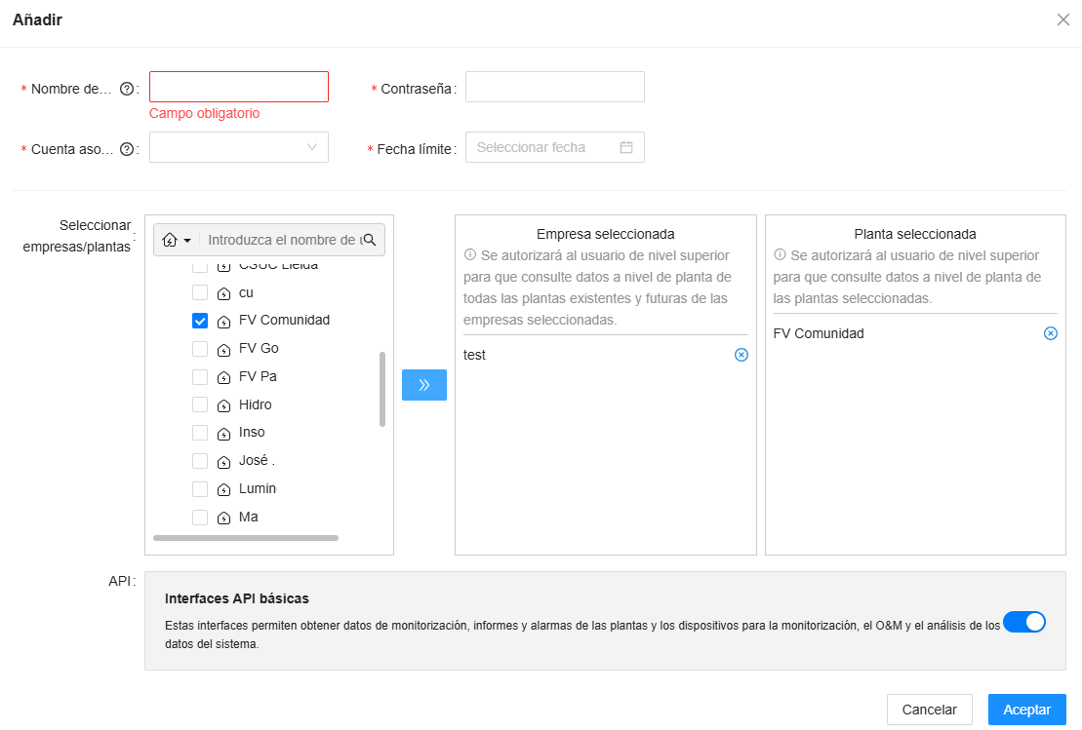This screenshot has height=730, width=1082.
Task: Focus the Nombre de usuario field
Action: click(x=239, y=87)
